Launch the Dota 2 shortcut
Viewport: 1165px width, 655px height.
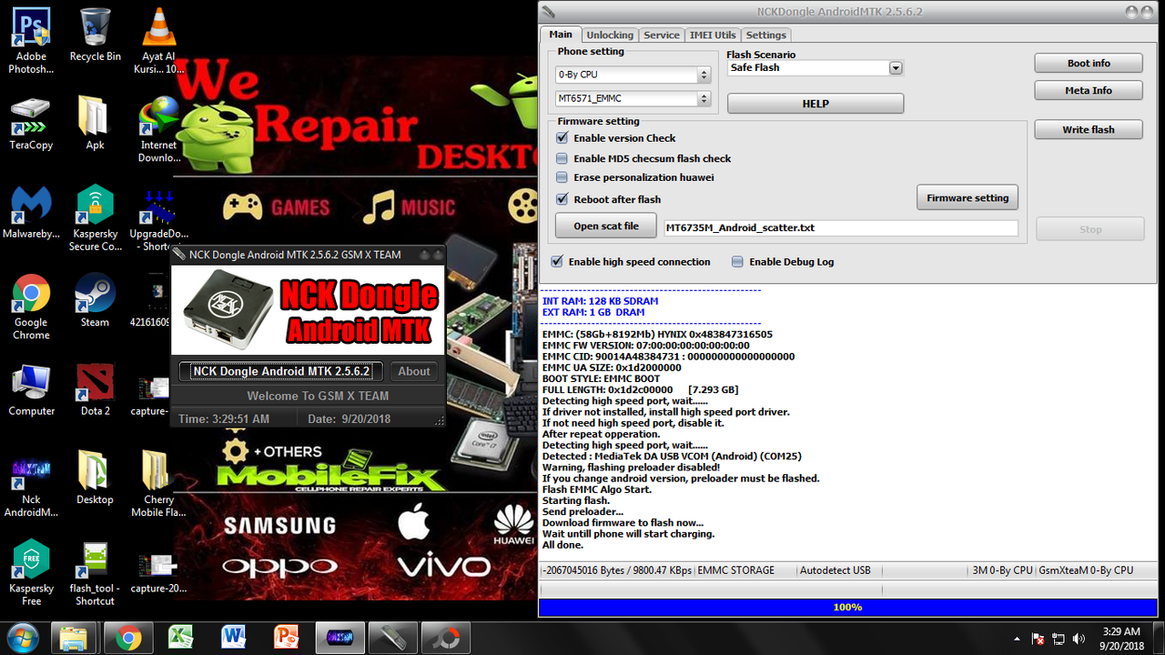click(95, 390)
